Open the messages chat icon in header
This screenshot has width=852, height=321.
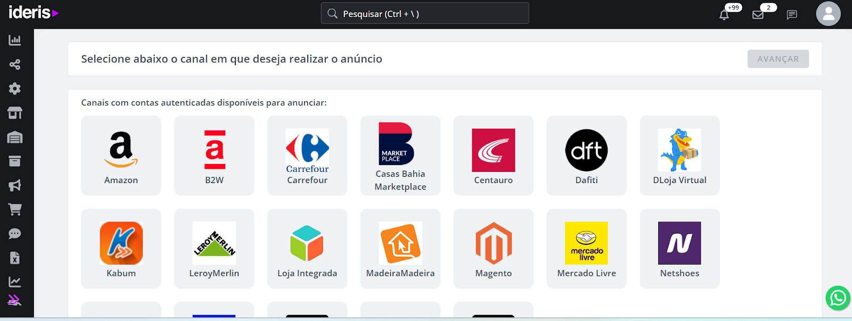pos(792,14)
